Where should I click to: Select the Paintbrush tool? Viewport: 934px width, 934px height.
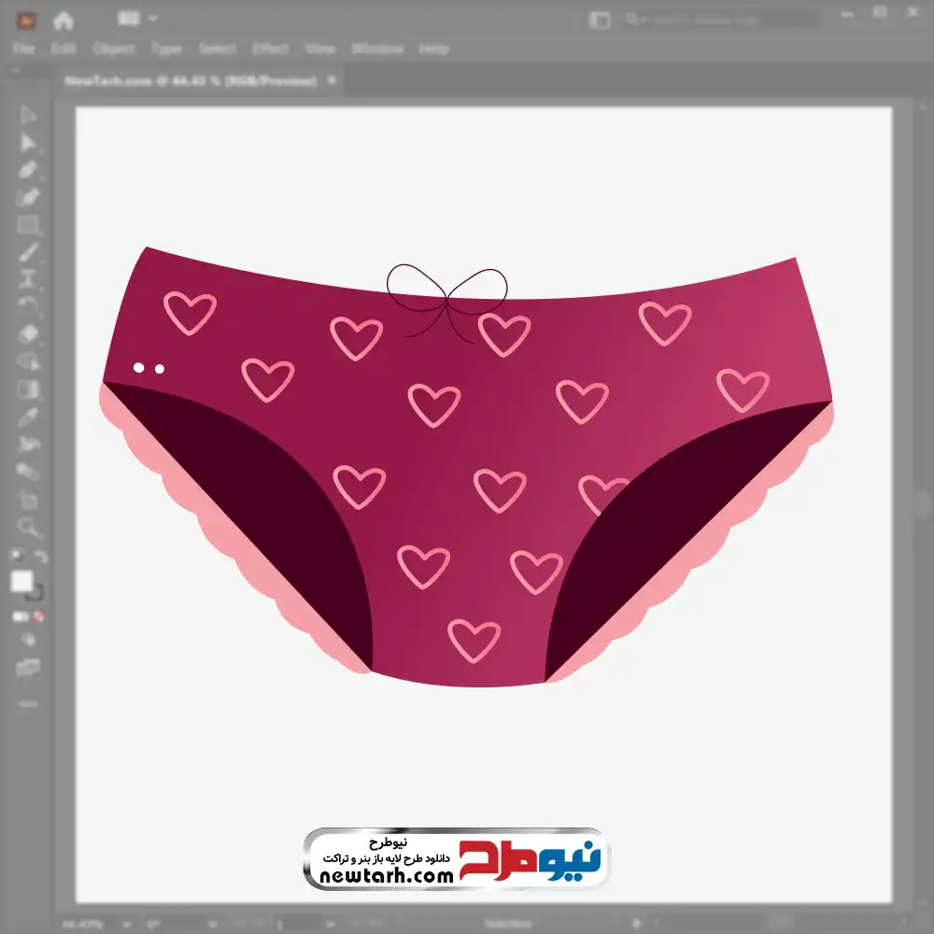[28, 252]
